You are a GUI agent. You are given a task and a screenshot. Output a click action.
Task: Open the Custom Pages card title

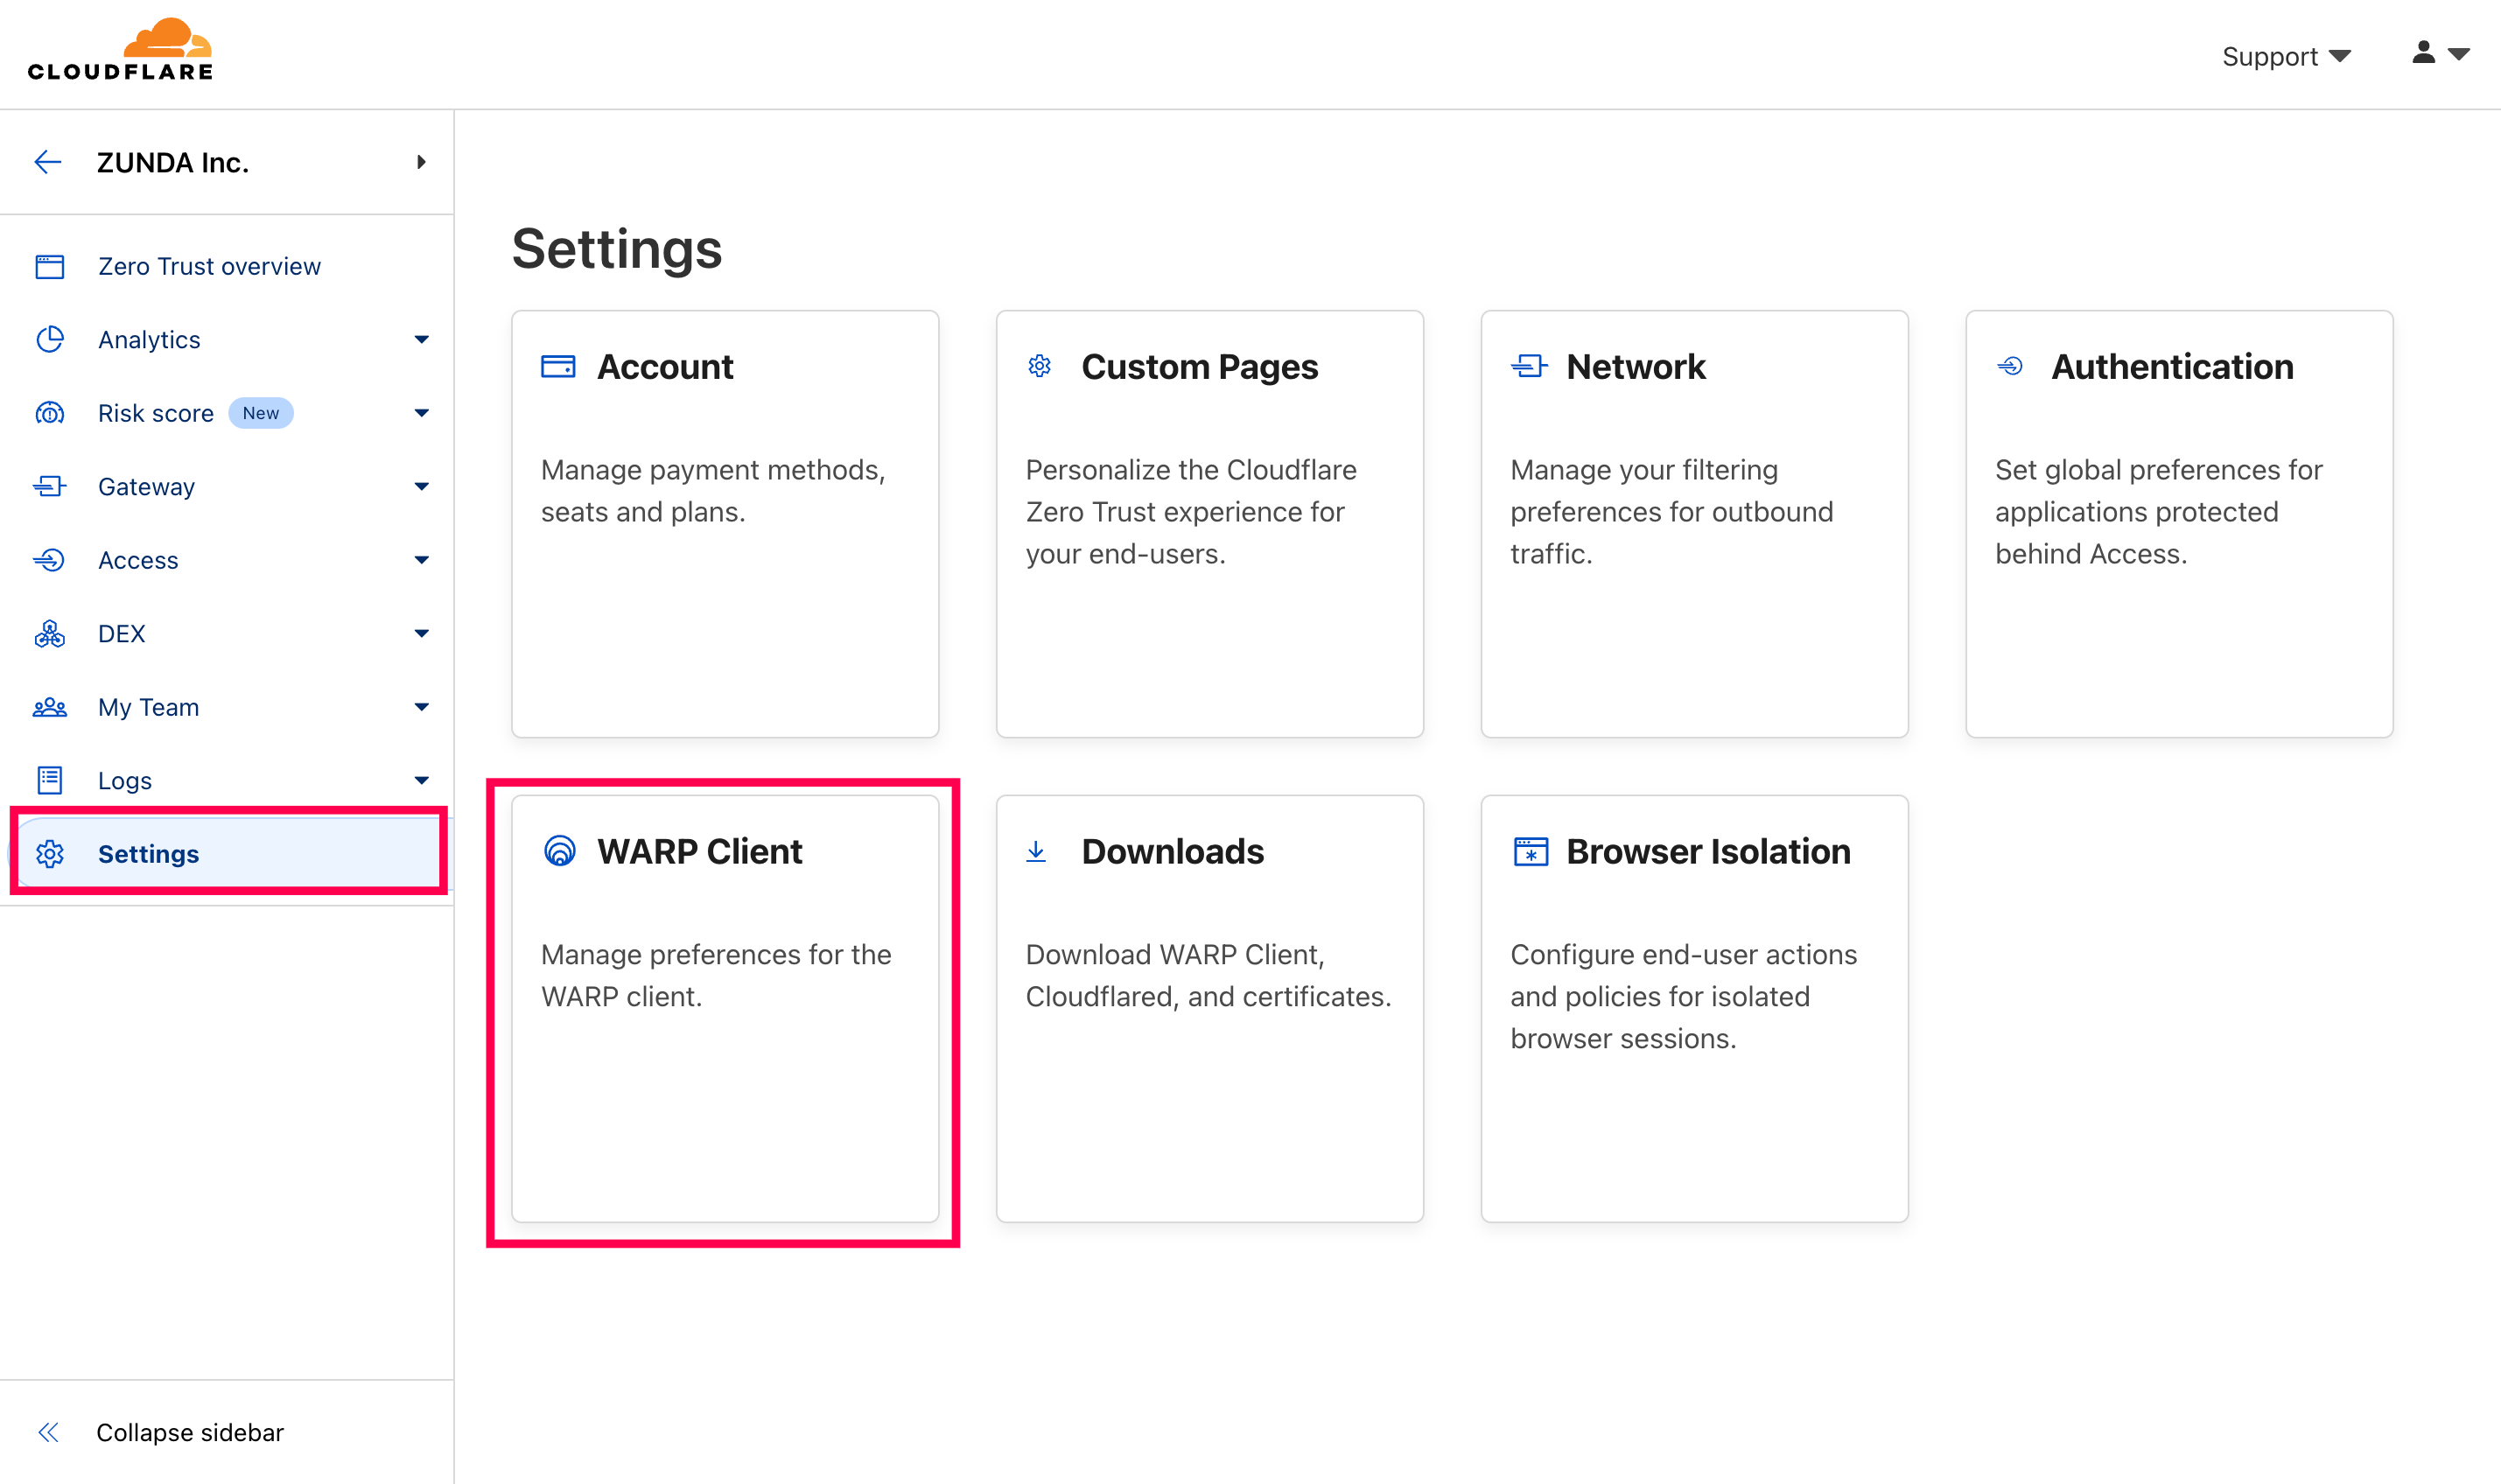pos(1200,367)
